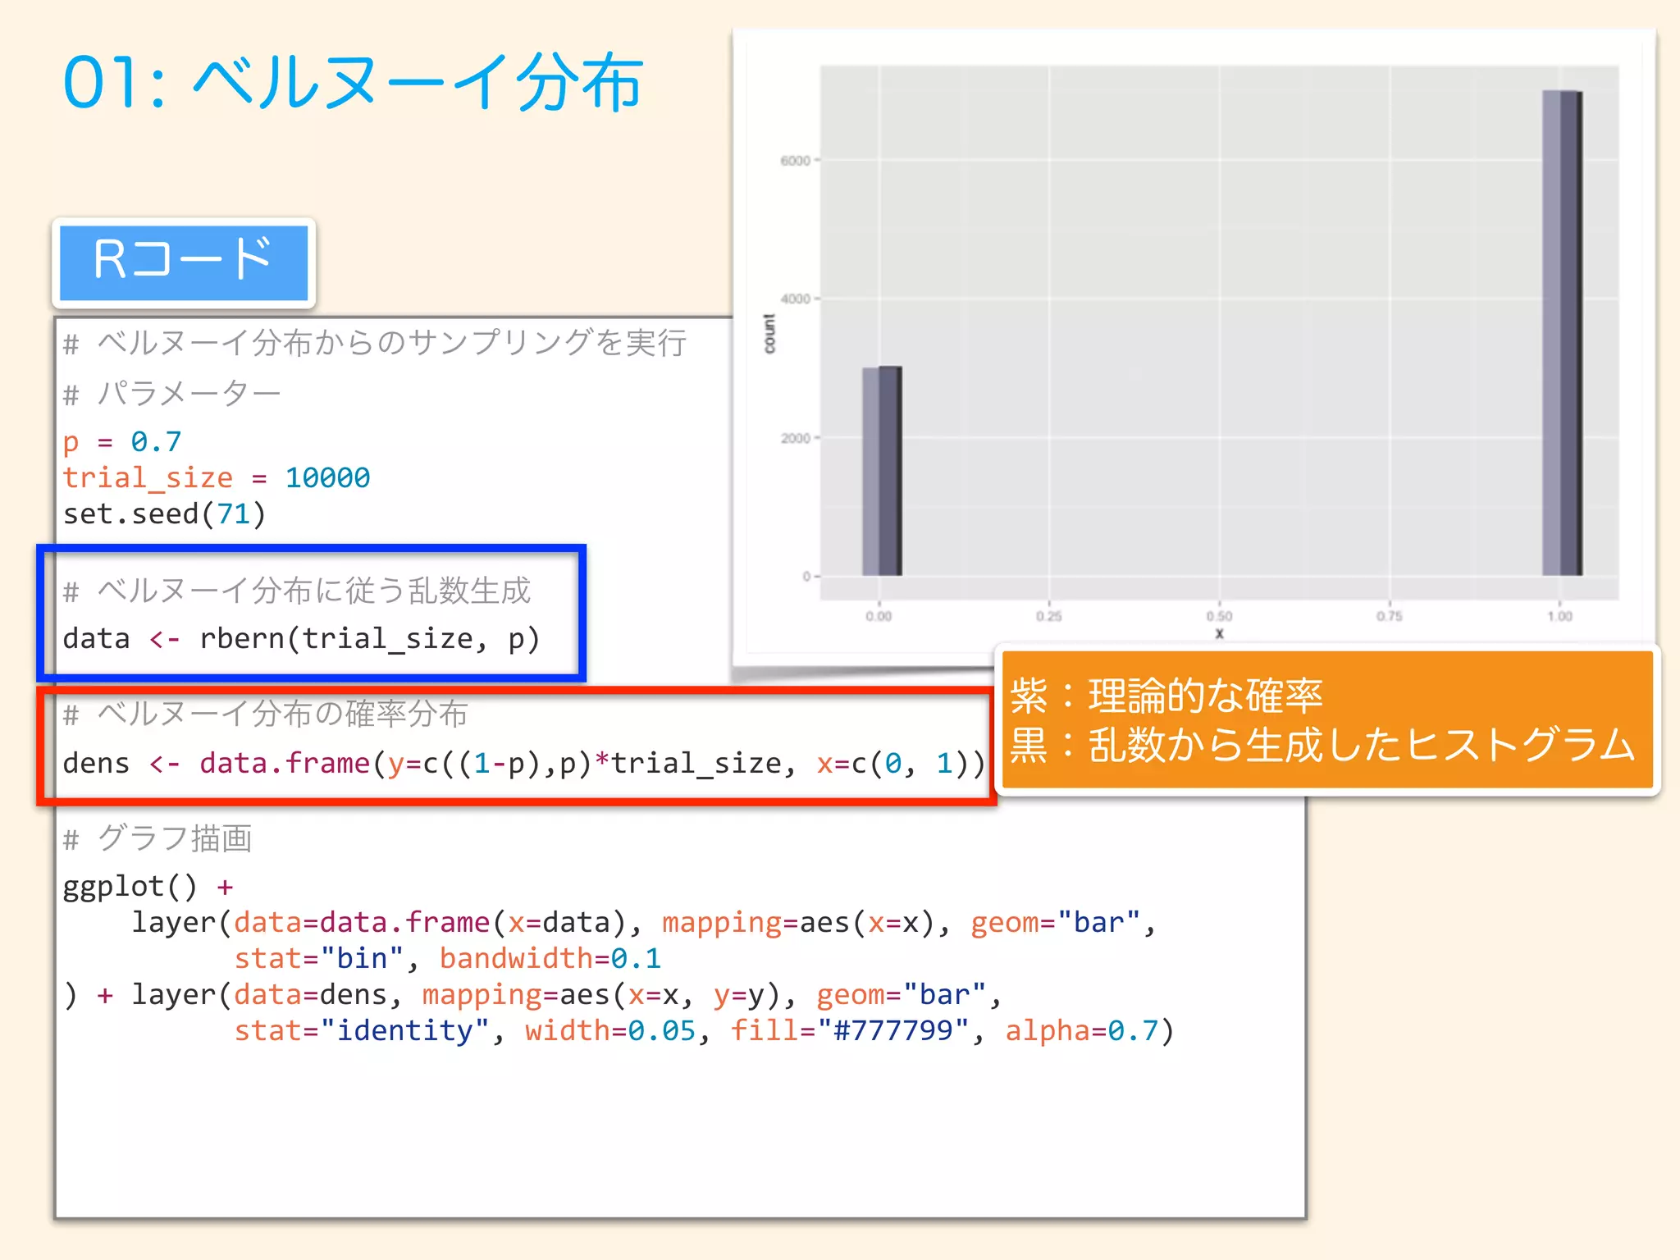Click the p = 0.7 parameter line
The height and width of the screenshot is (1260, 1680).
tap(121, 442)
